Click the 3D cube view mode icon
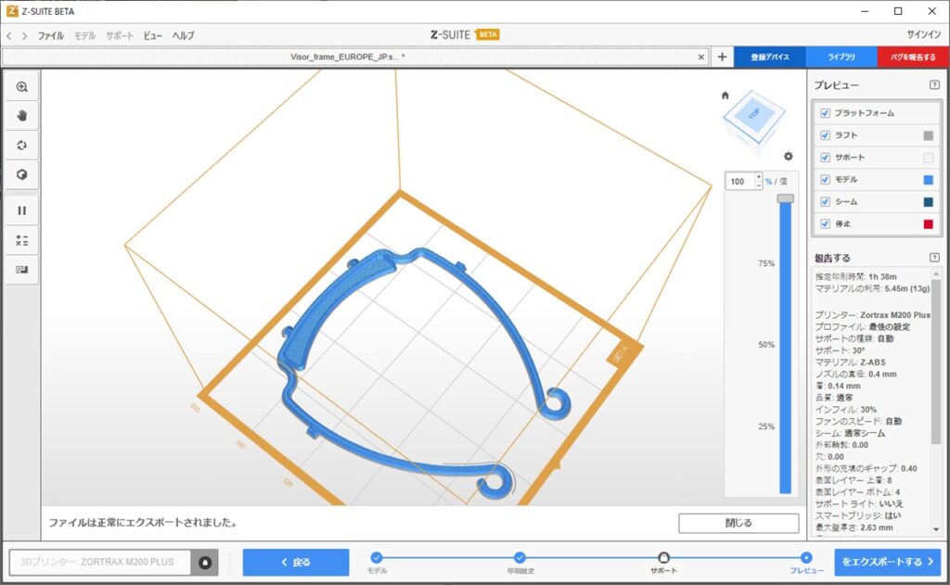This screenshot has height=585, width=950. (x=21, y=174)
